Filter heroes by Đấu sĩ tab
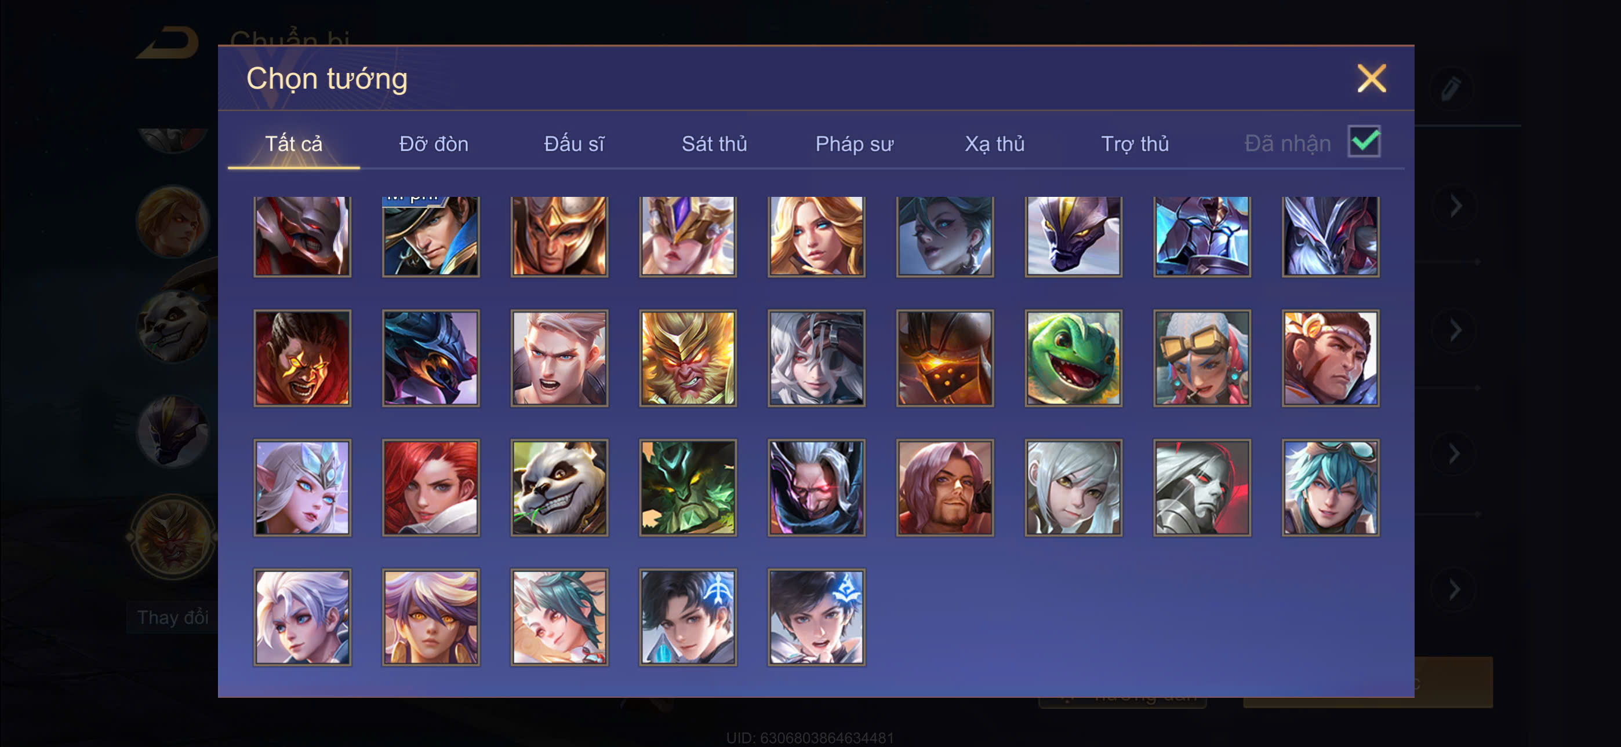 coord(574,144)
